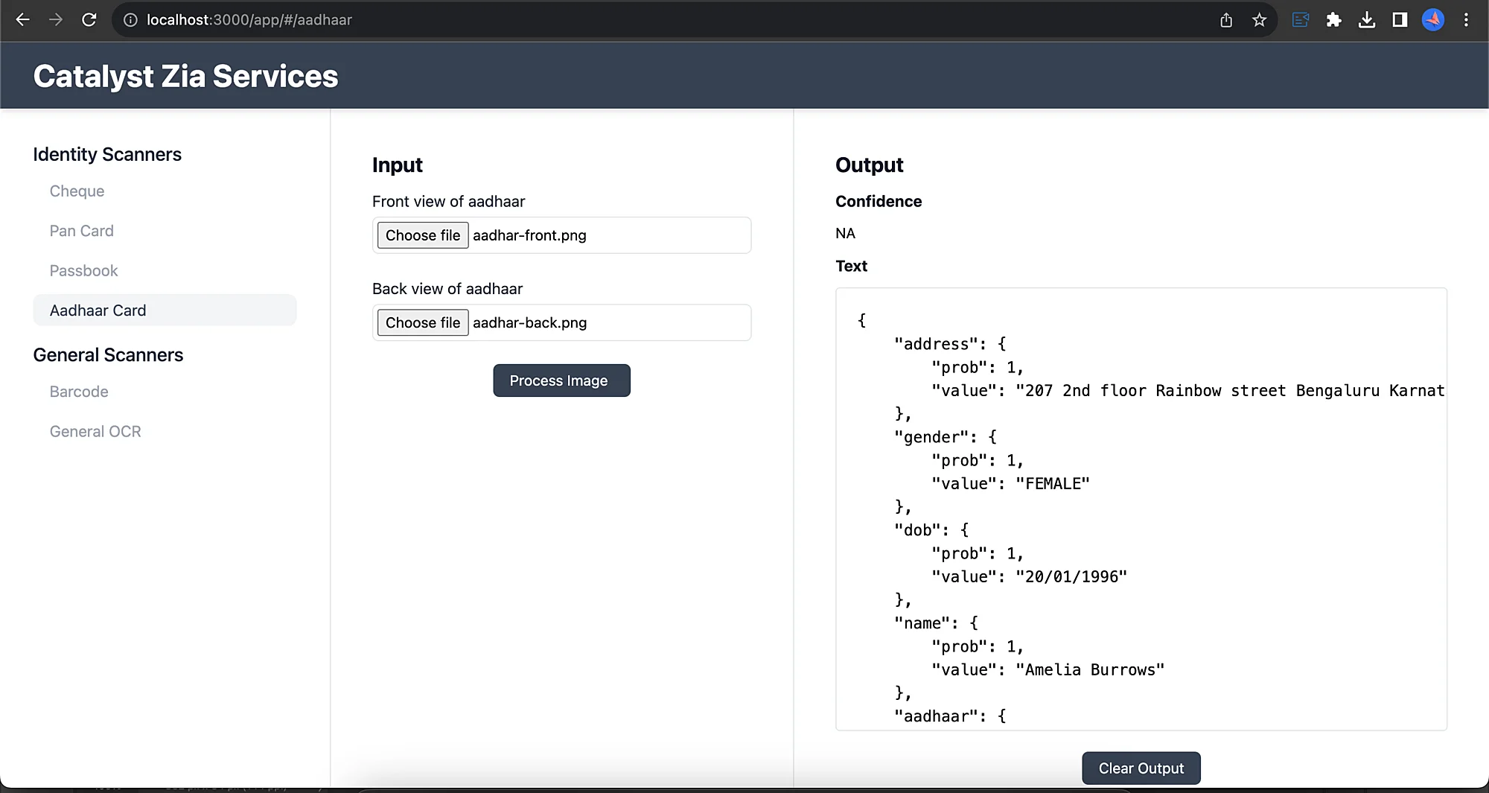Click the gender value "FEMALE"
Image resolution: width=1489 pixels, height=793 pixels.
(x=1053, y=484)
